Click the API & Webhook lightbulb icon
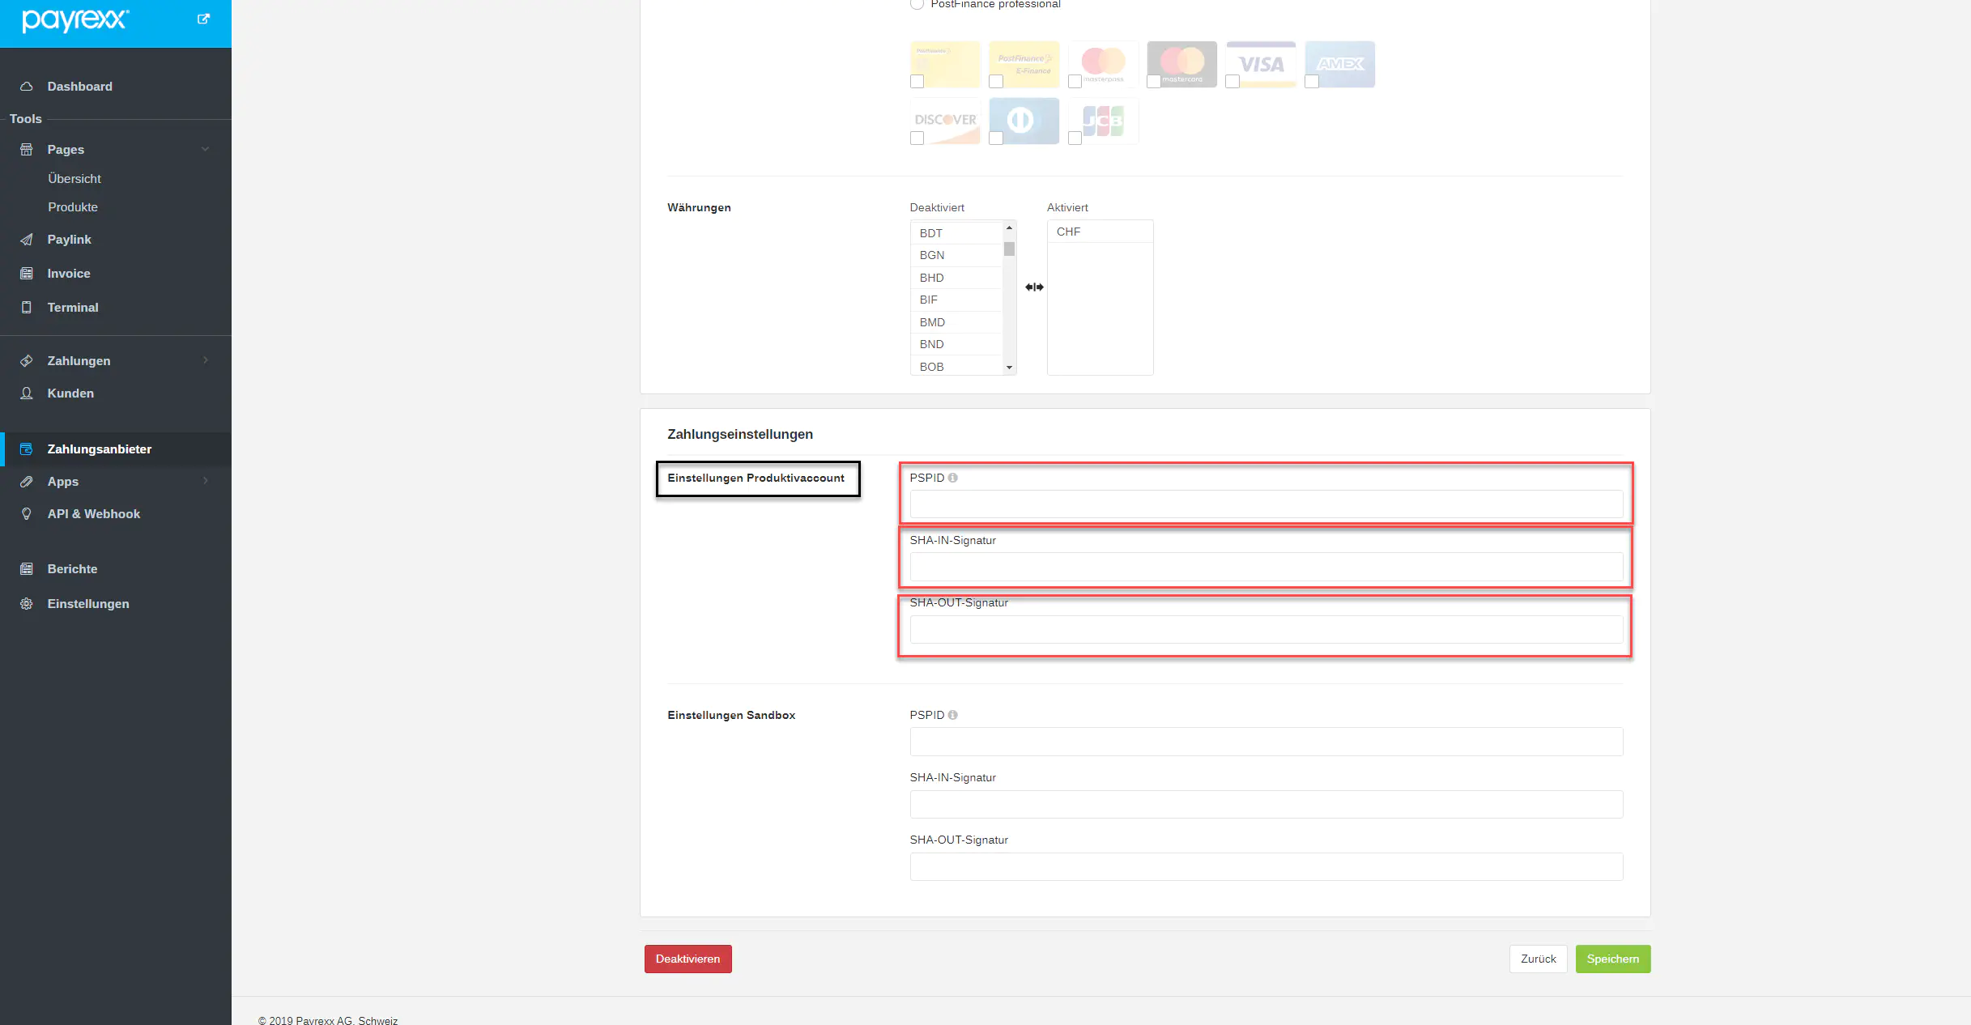 27,514
